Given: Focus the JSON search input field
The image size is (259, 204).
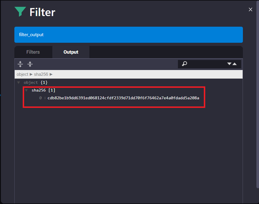Looking at the screenshot, I should [206, 64].
